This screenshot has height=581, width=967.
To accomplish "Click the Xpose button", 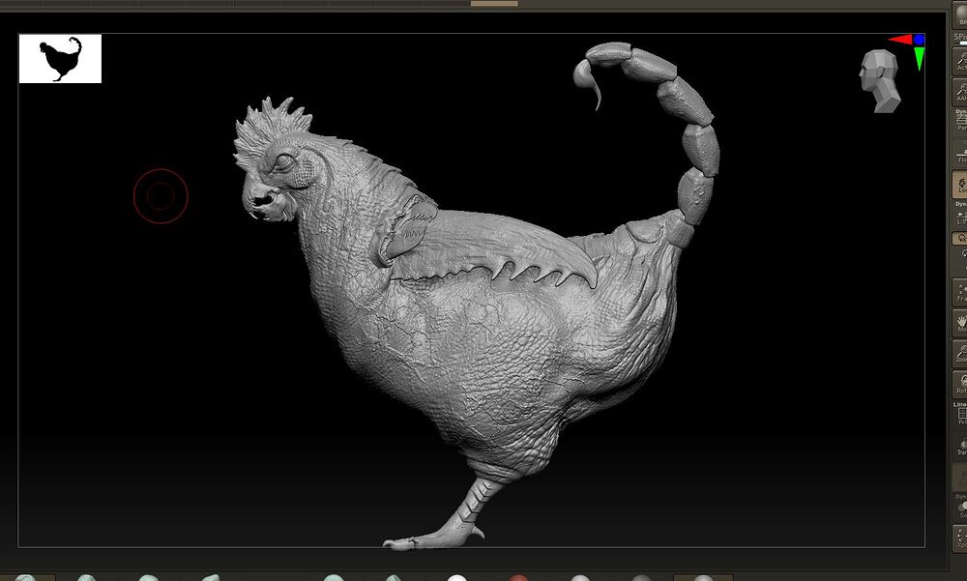I will click(x=960, y=538).
